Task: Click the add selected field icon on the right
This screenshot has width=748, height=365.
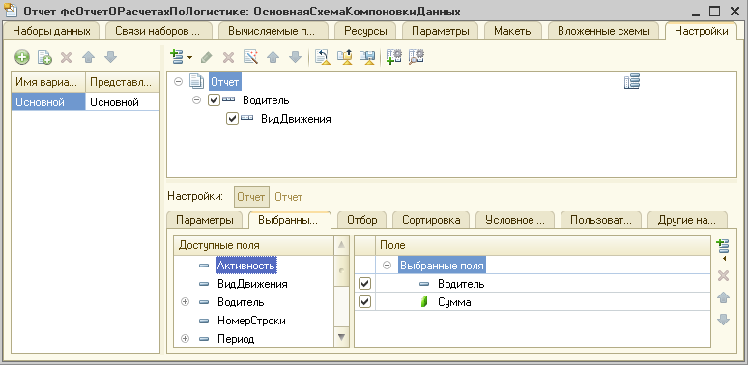Action: [723, 247]
